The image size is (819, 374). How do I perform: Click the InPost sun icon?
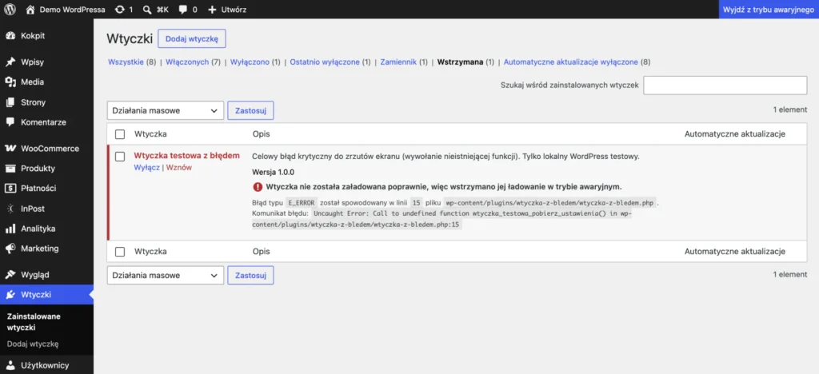point(10,209)
